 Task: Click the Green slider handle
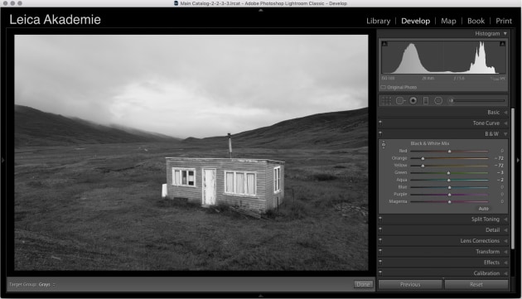point(448,173)
